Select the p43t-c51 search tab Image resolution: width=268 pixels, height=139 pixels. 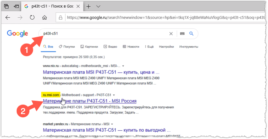(x=52, y=6)
